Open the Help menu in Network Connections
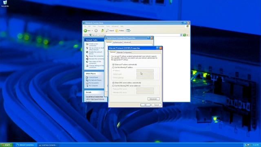Screen dimensions: 261x147 pos(122,26)
